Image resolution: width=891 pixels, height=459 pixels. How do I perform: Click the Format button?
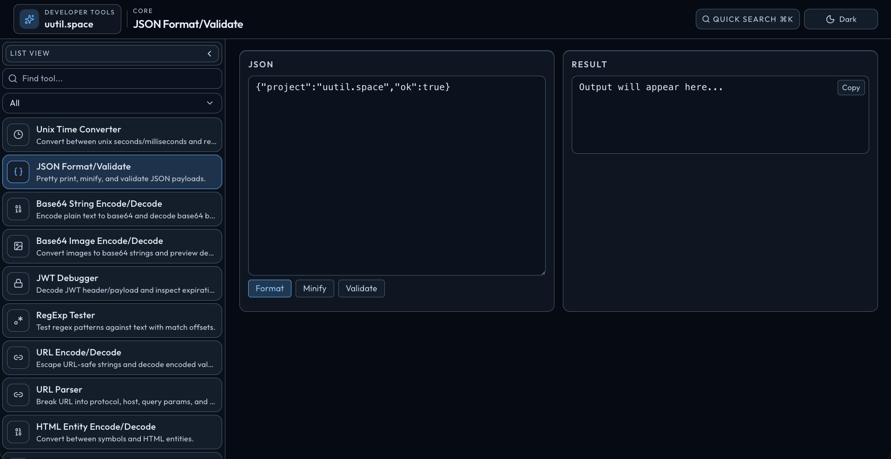coord(270,289)
